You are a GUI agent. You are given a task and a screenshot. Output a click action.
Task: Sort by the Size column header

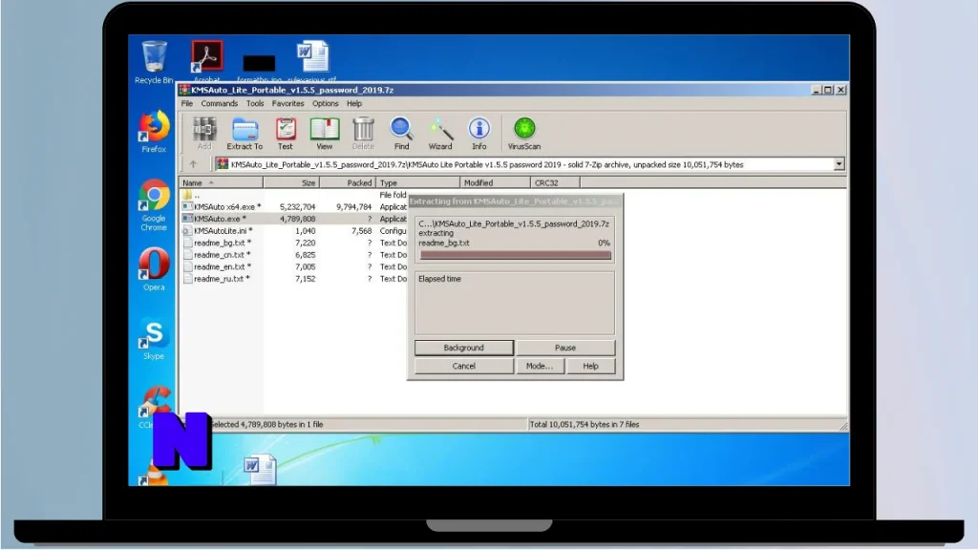pyautogui.click(x=291, y=182)
